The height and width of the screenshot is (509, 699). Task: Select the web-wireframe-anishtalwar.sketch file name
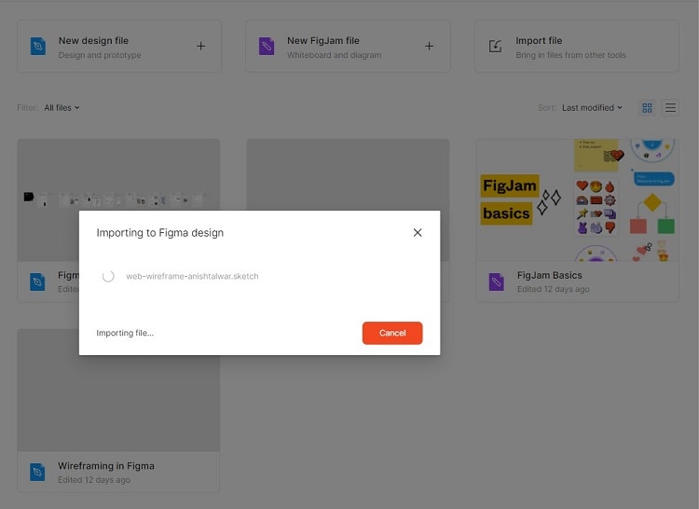(192, 276)
